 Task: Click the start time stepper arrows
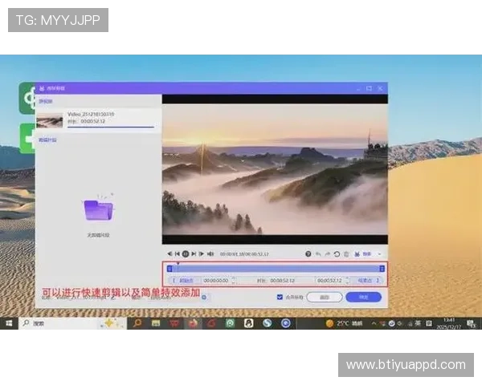pyautogui.click(x=233, y=281)
